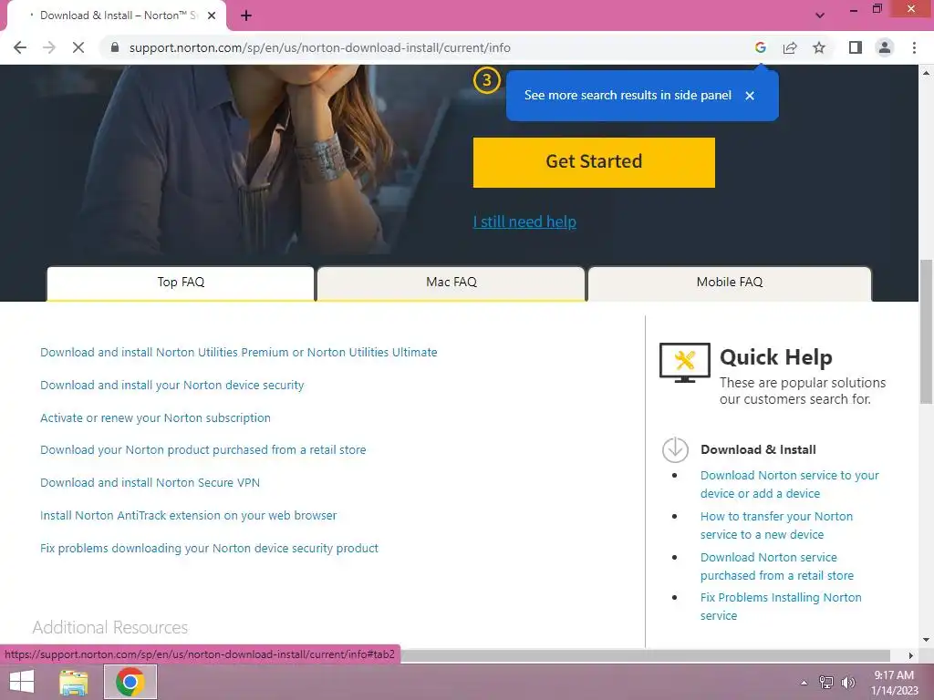The height and width of the screenshot is (700, 934).
Task: Open Install Norton AntiTrack extension link
Action: (188, 516)
